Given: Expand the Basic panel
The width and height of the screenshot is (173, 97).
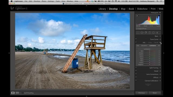Looking at the screenshot, I should (x=160, y=36).
